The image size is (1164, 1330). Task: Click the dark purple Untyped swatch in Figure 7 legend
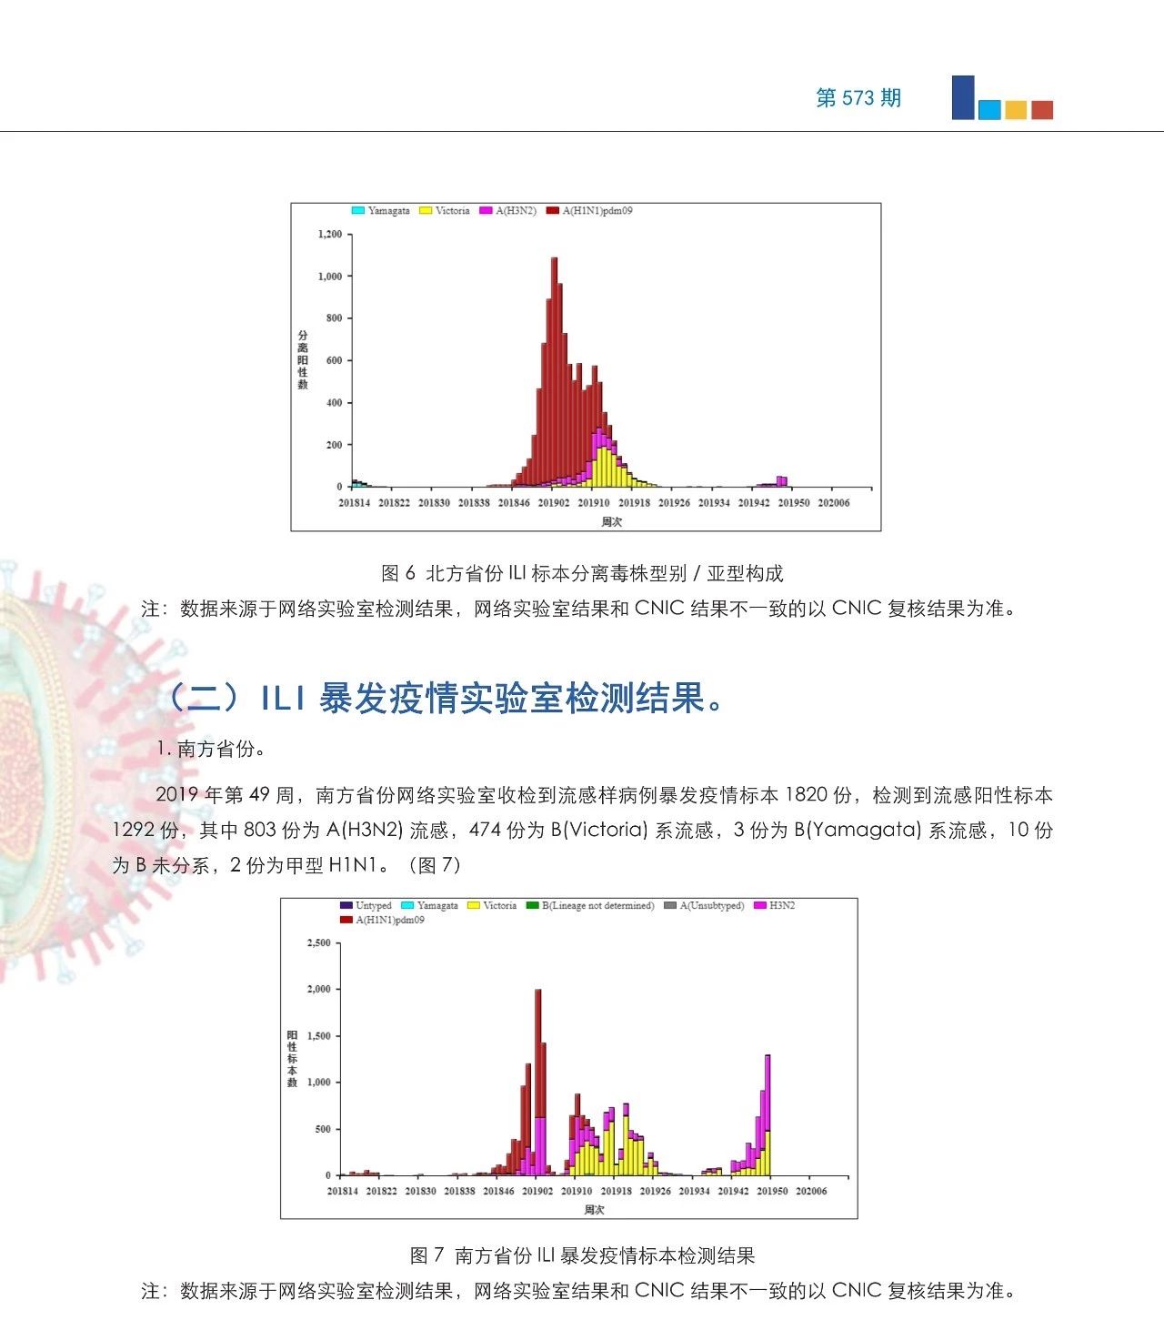346,905
